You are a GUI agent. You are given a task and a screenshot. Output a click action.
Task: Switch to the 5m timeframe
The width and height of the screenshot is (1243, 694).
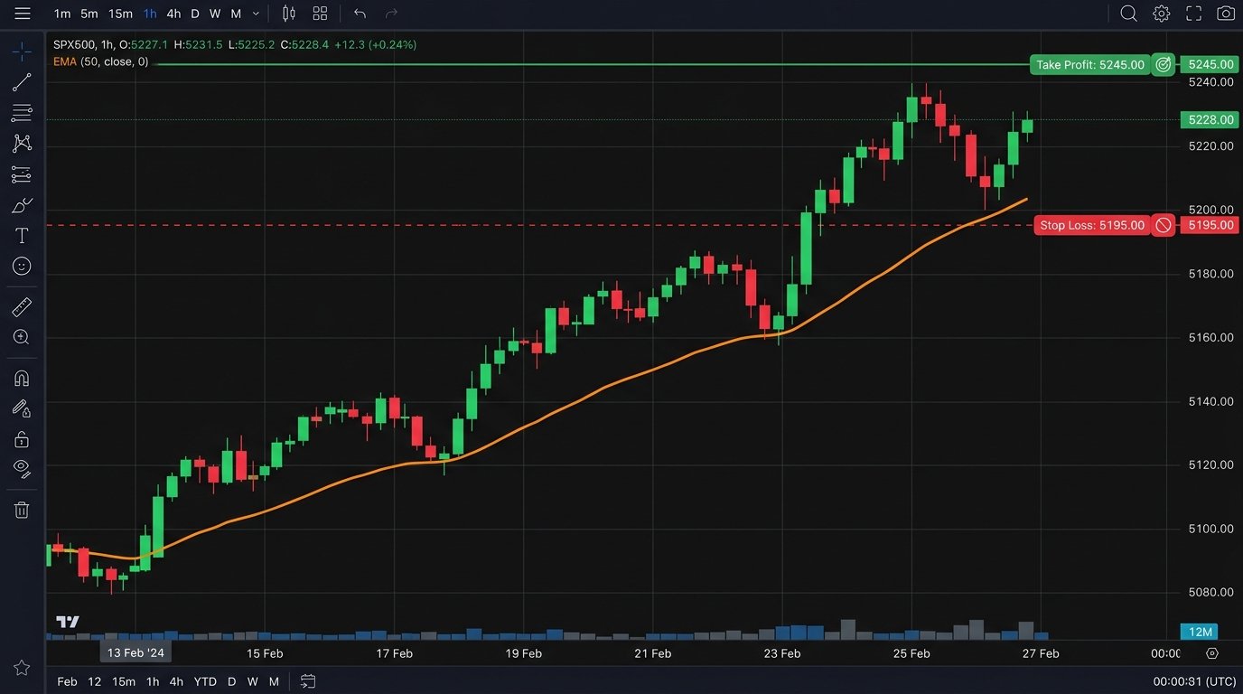[89, 14]
